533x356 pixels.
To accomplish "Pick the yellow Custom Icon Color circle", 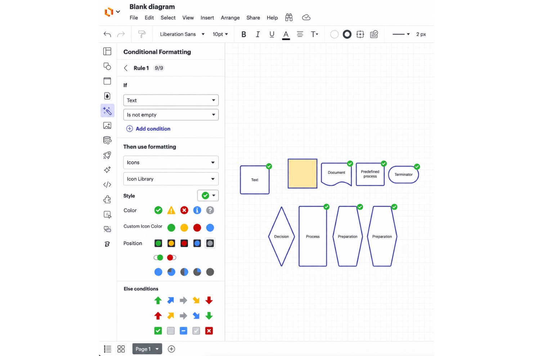I will [184, 228].
